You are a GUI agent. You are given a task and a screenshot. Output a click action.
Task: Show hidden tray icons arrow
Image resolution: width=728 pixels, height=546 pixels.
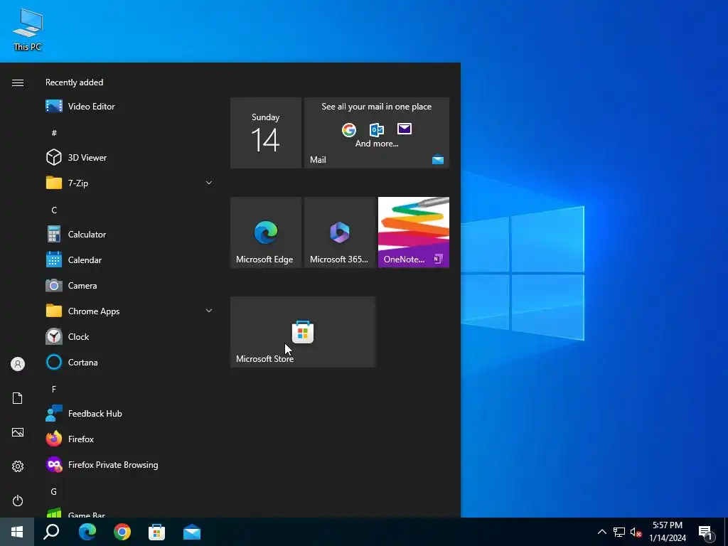click(x=601, y=532)
